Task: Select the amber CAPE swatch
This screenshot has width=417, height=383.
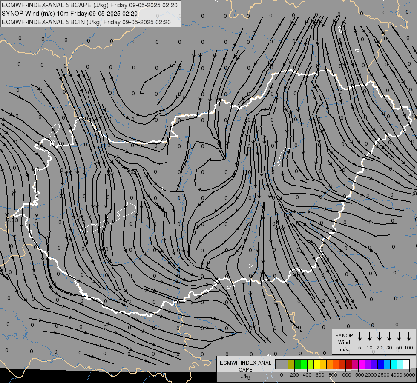Action: coord(323,364)
